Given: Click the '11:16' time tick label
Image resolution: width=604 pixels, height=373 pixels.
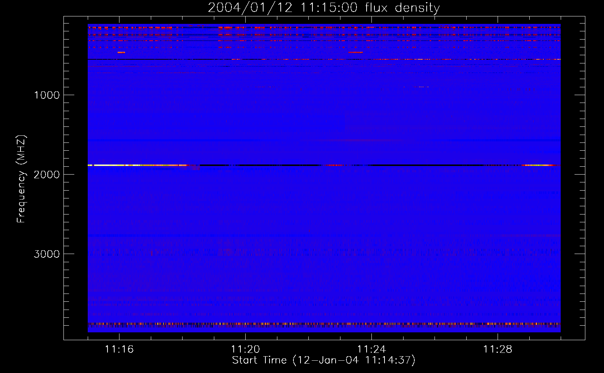Looking at the screenshot, I should coord(119,349).
